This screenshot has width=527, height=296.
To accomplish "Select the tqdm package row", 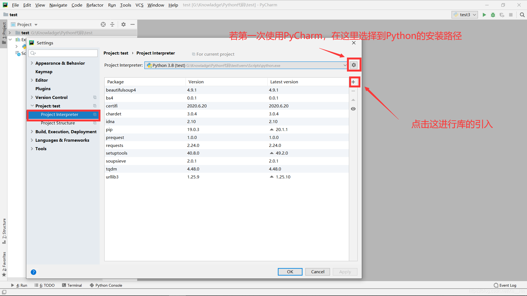I will [x=227, y=169].
